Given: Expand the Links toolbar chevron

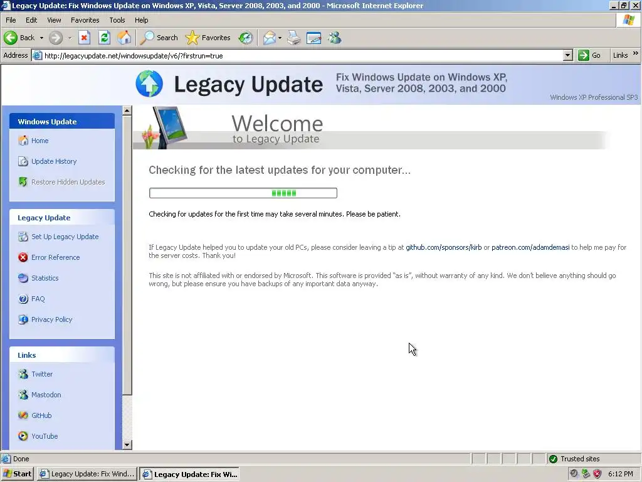Looking at the screenshot, I should [x=636, y=53].
